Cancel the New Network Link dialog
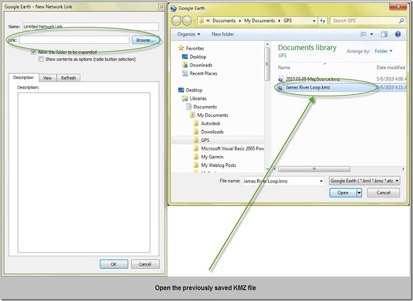413x301 pixels. (145, 264)
